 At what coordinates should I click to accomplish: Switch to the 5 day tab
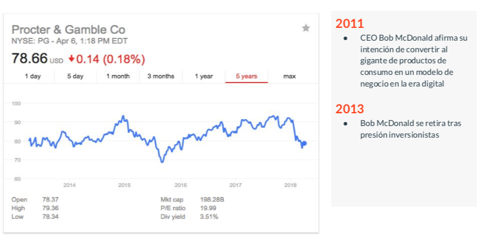pos(75,76)
